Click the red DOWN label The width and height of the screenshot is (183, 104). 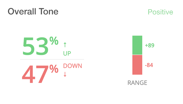[x=73, y=66]
